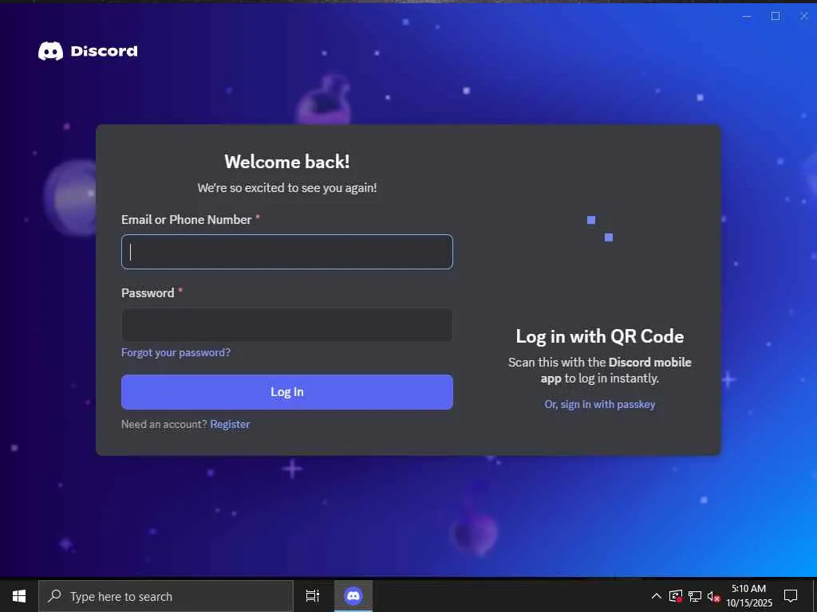
Task: Open the Windows Start menu
Action: coord(19,596)
